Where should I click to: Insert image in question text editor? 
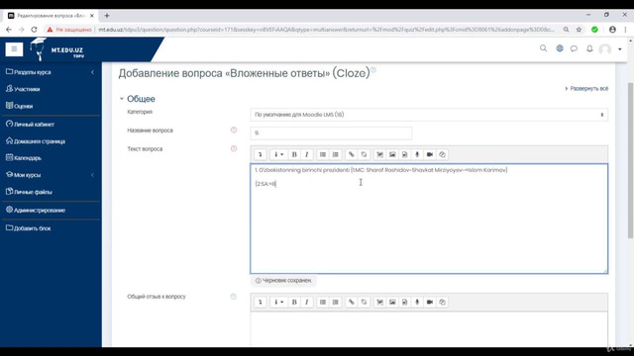pos(392,154)
